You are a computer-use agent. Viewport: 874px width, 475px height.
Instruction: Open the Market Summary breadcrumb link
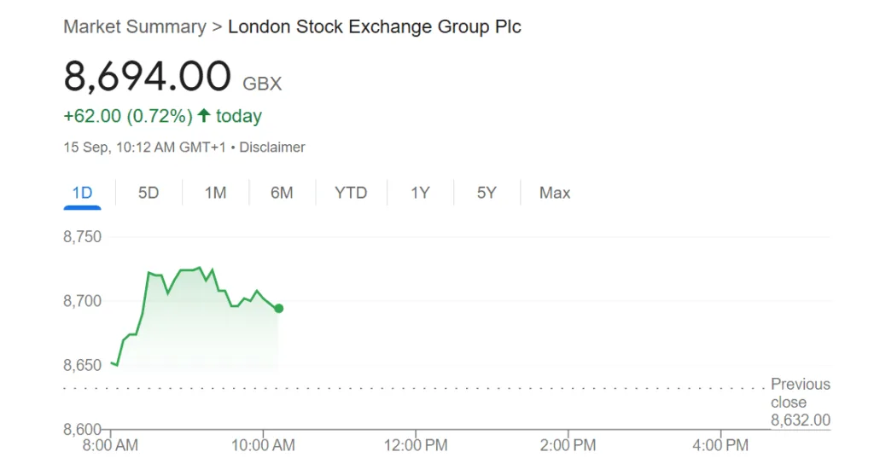point(135,26)
